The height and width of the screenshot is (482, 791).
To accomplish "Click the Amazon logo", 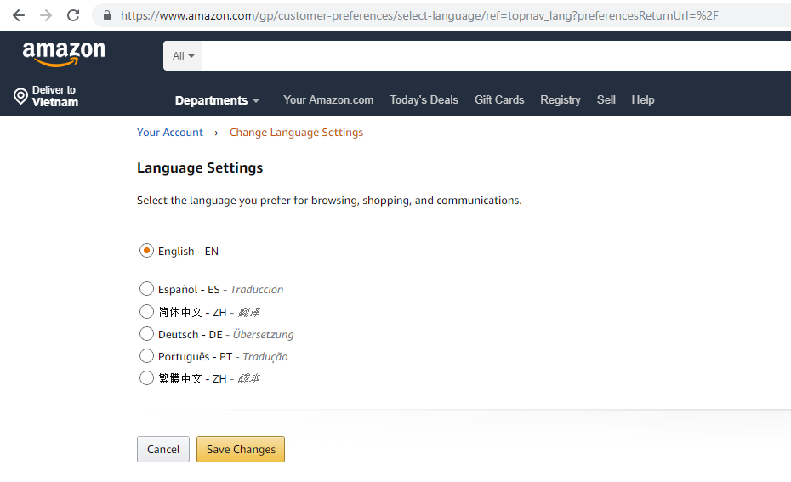I will tap(64, 54).
